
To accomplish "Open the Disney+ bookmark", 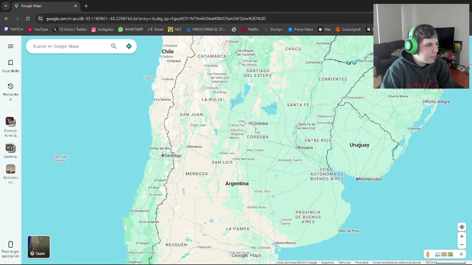I will (x=273, y=29).
